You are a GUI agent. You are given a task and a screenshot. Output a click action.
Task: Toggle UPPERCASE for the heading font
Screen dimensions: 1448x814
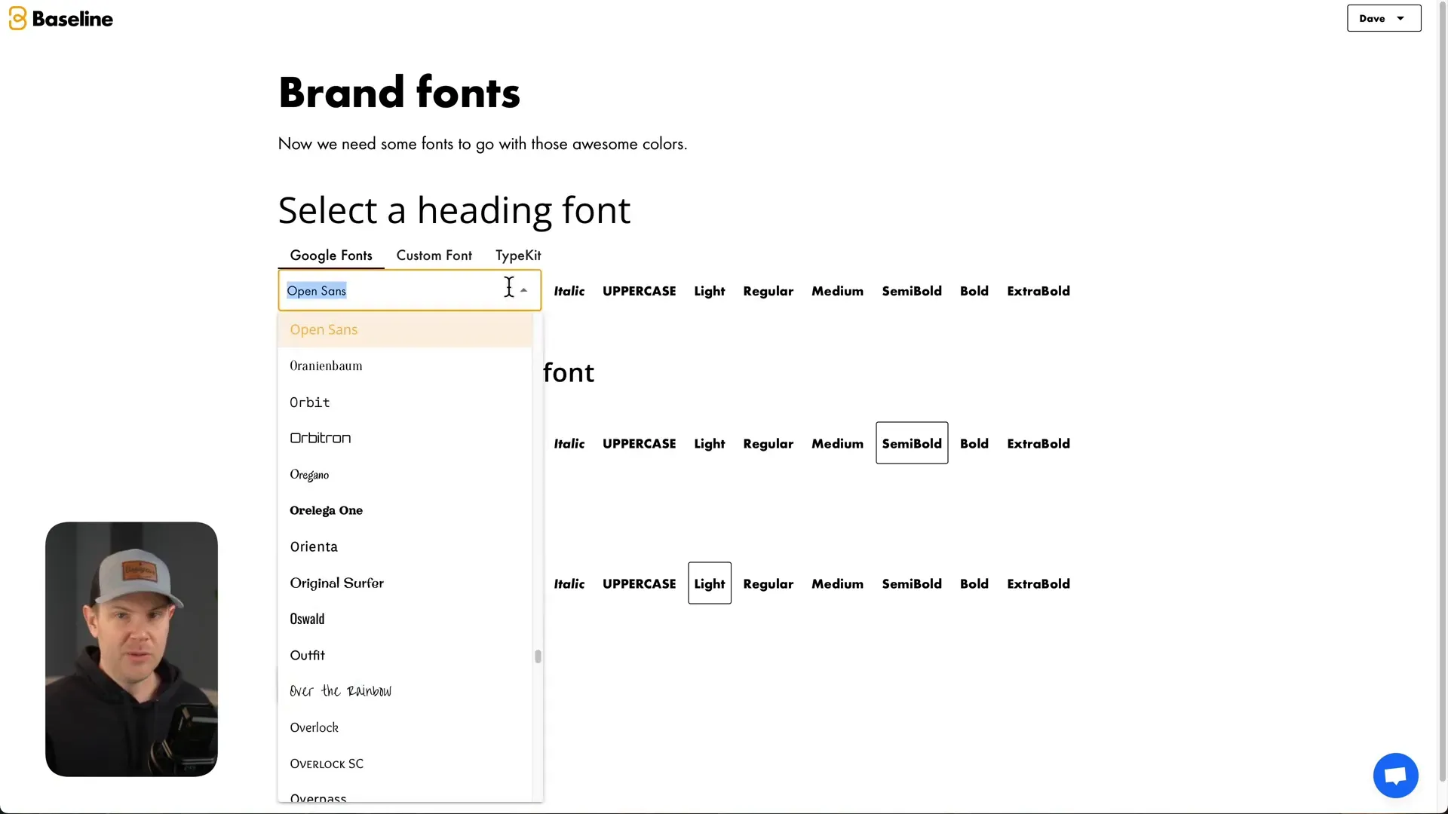pyautogui.click(x=639, y=291)
